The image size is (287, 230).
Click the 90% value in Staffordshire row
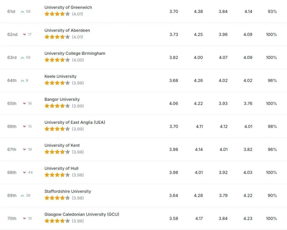tap(272, 195)
